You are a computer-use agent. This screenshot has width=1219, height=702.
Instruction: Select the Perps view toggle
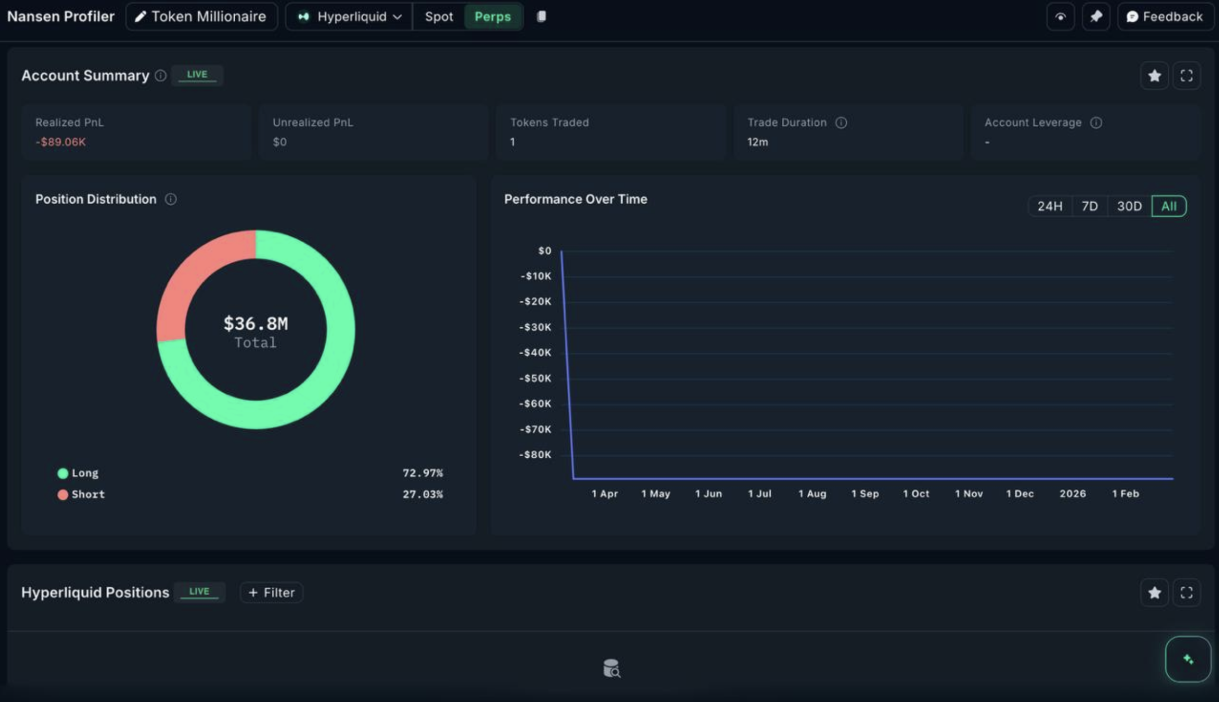coord(492,17)
